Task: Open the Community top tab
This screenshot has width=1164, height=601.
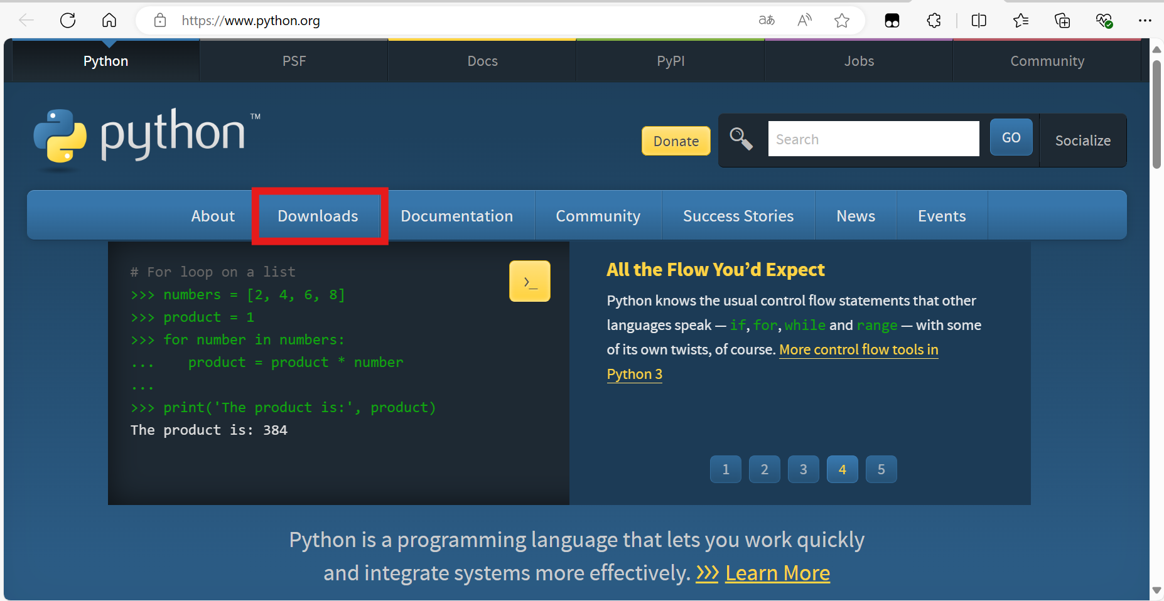Action: (x=1047, y=61)
